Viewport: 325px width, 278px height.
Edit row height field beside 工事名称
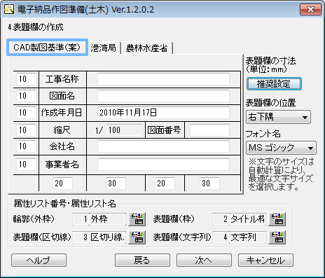point(26,79)
